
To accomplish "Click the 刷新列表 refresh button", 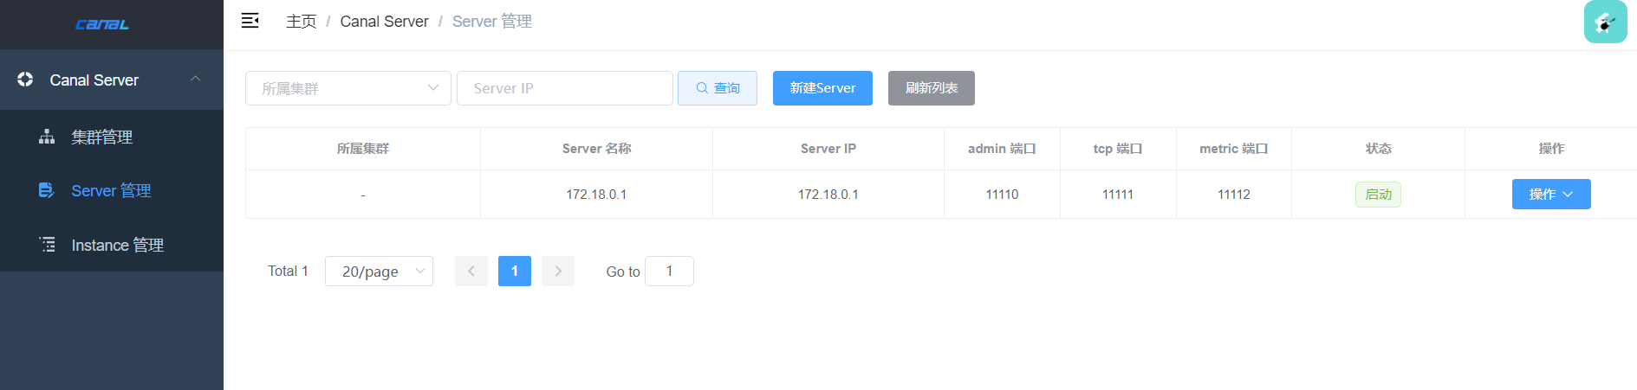I will pos(932,88).
